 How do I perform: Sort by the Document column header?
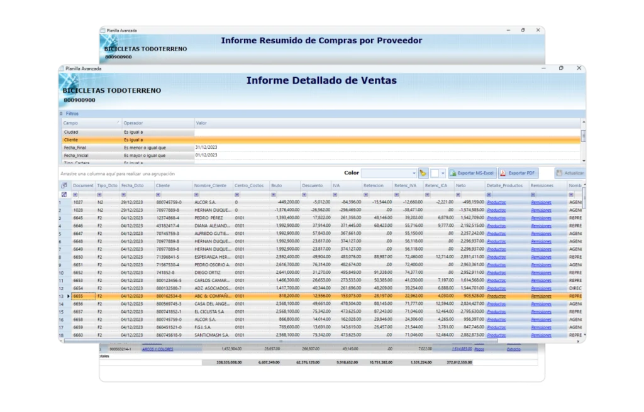pyautogui.click(x=84, y=185)
